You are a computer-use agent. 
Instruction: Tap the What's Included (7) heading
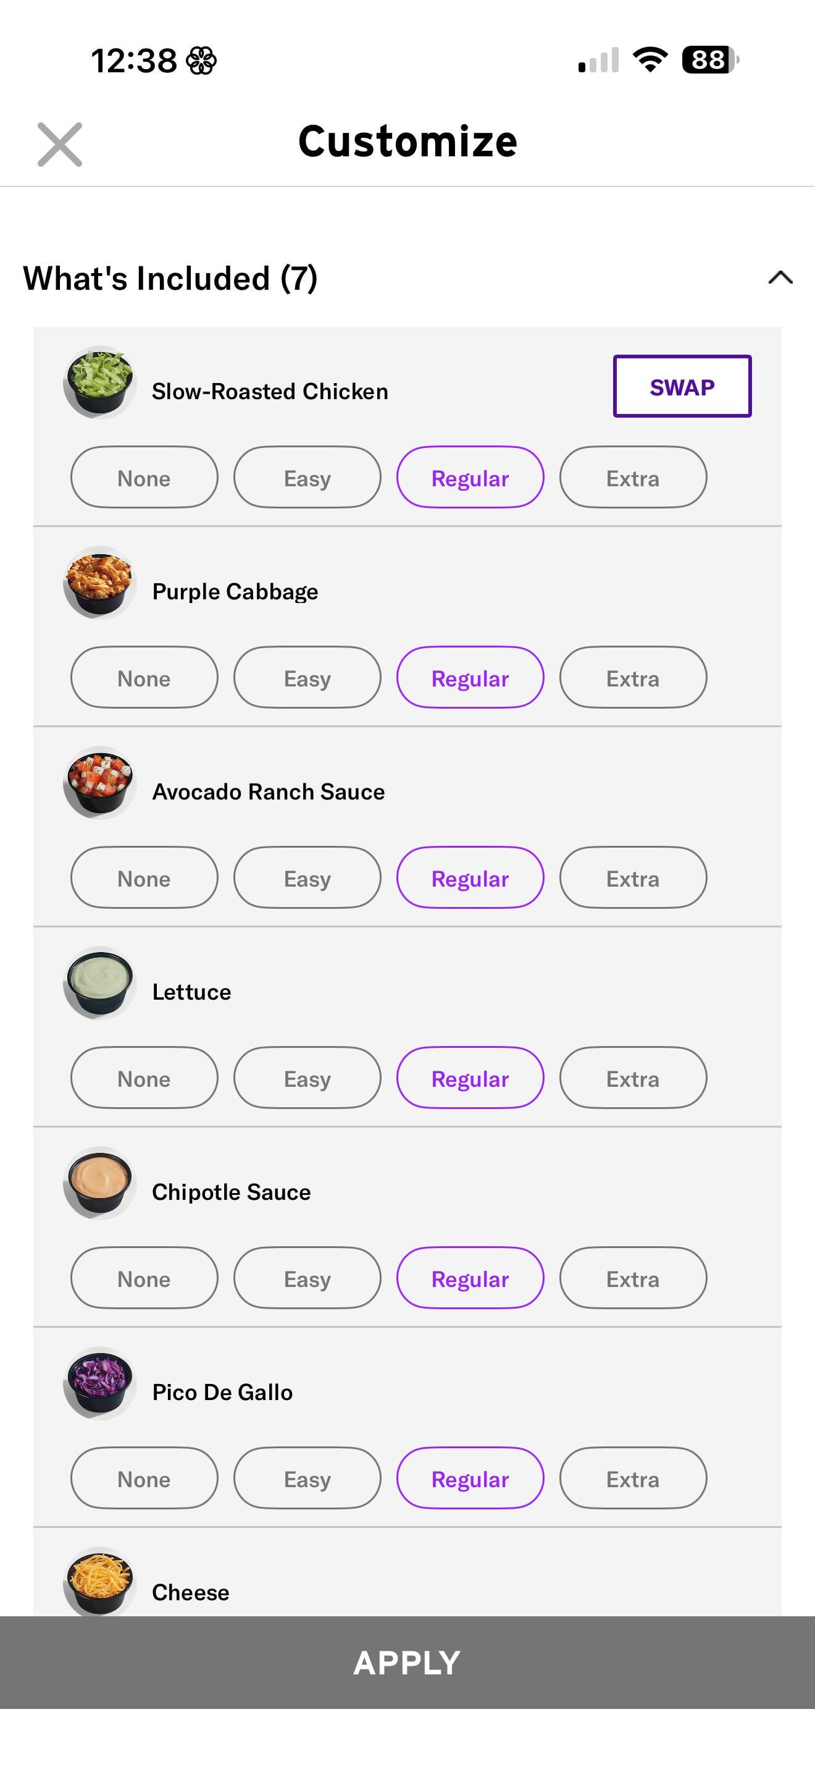(x=170, y=279)
